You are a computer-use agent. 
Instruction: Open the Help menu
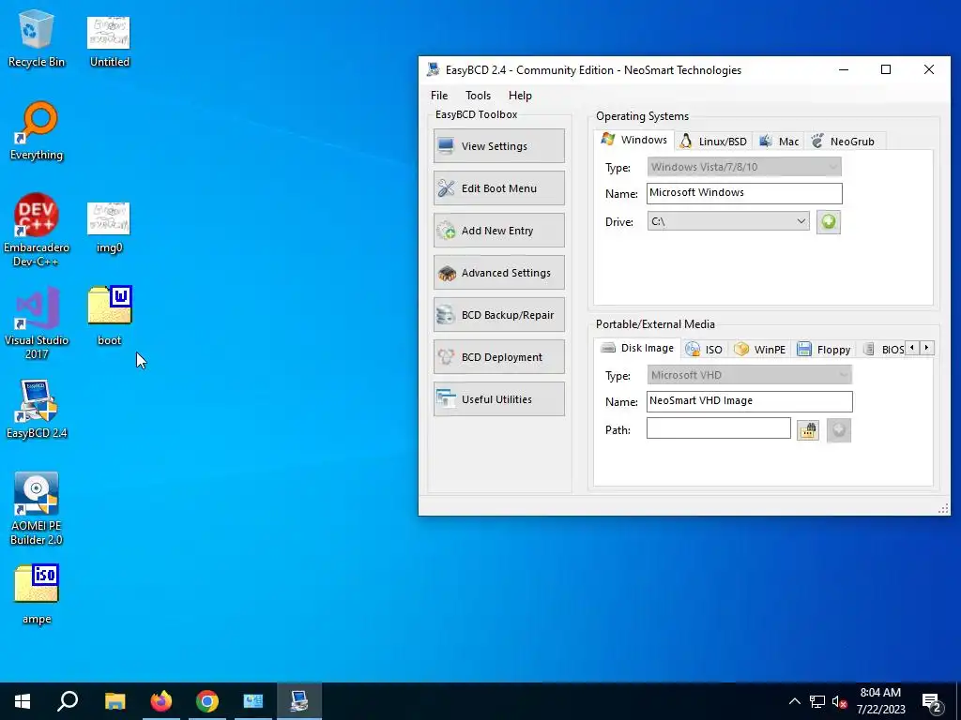click(520, 96)
